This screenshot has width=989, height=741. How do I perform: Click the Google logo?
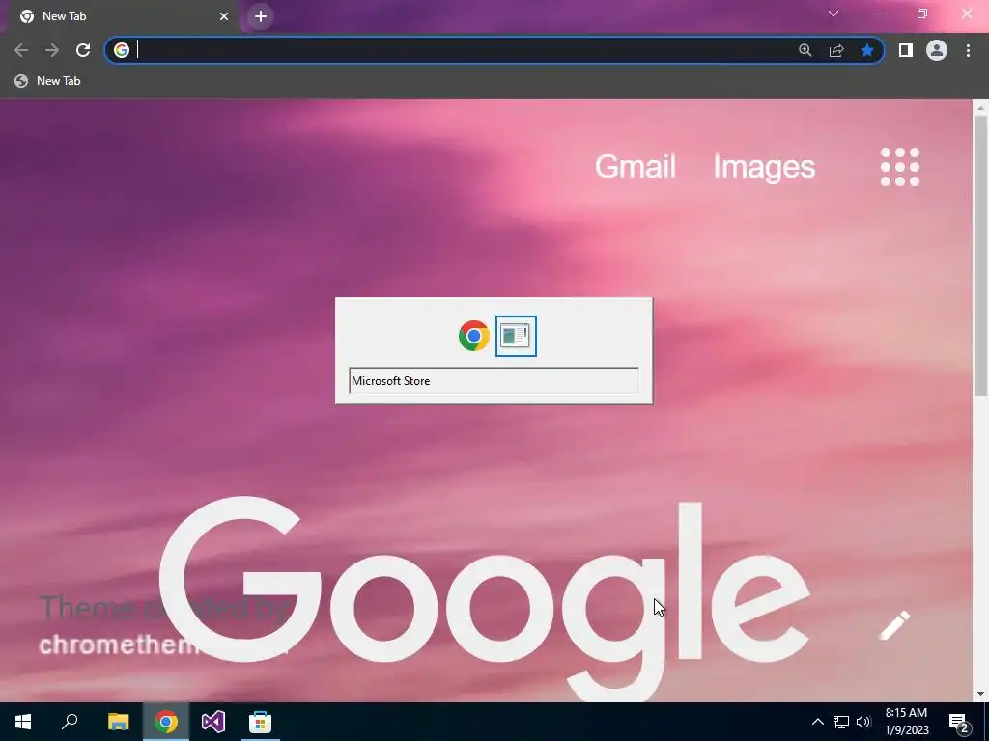coord(485,598)
